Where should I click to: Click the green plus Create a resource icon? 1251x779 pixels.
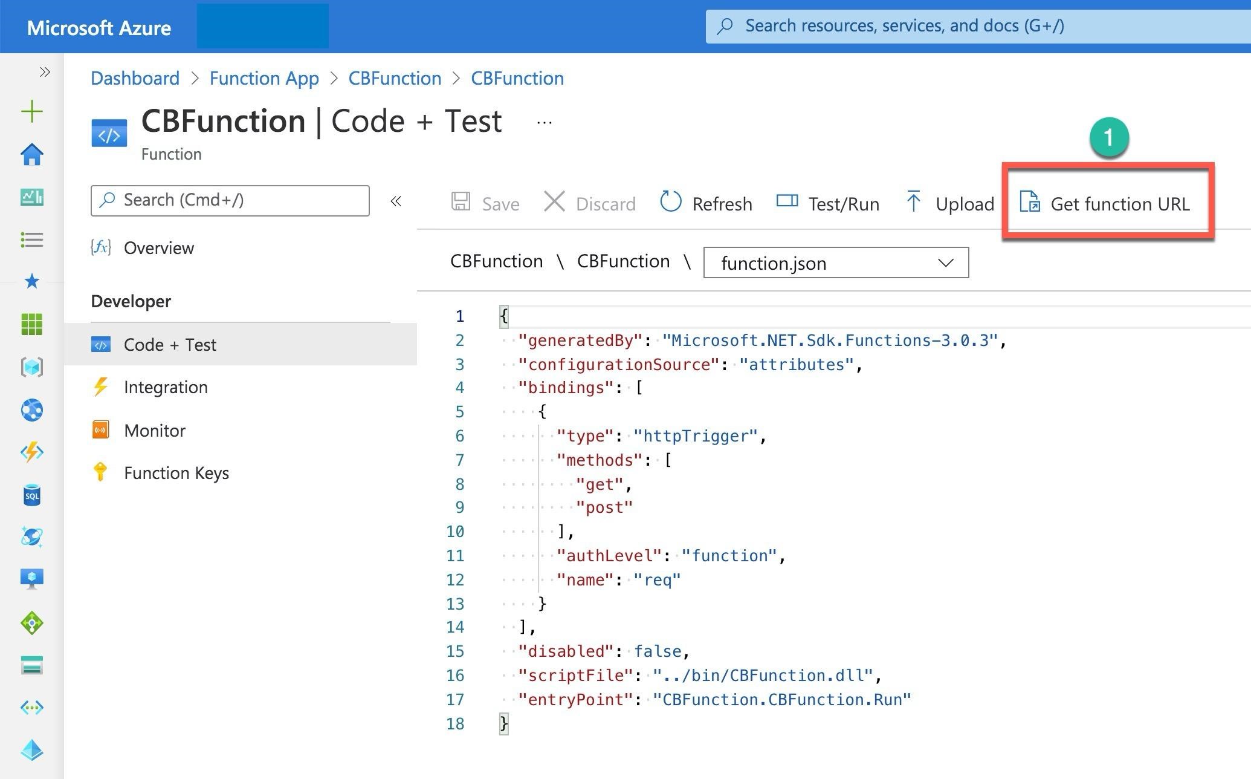[x=31, y=111]
